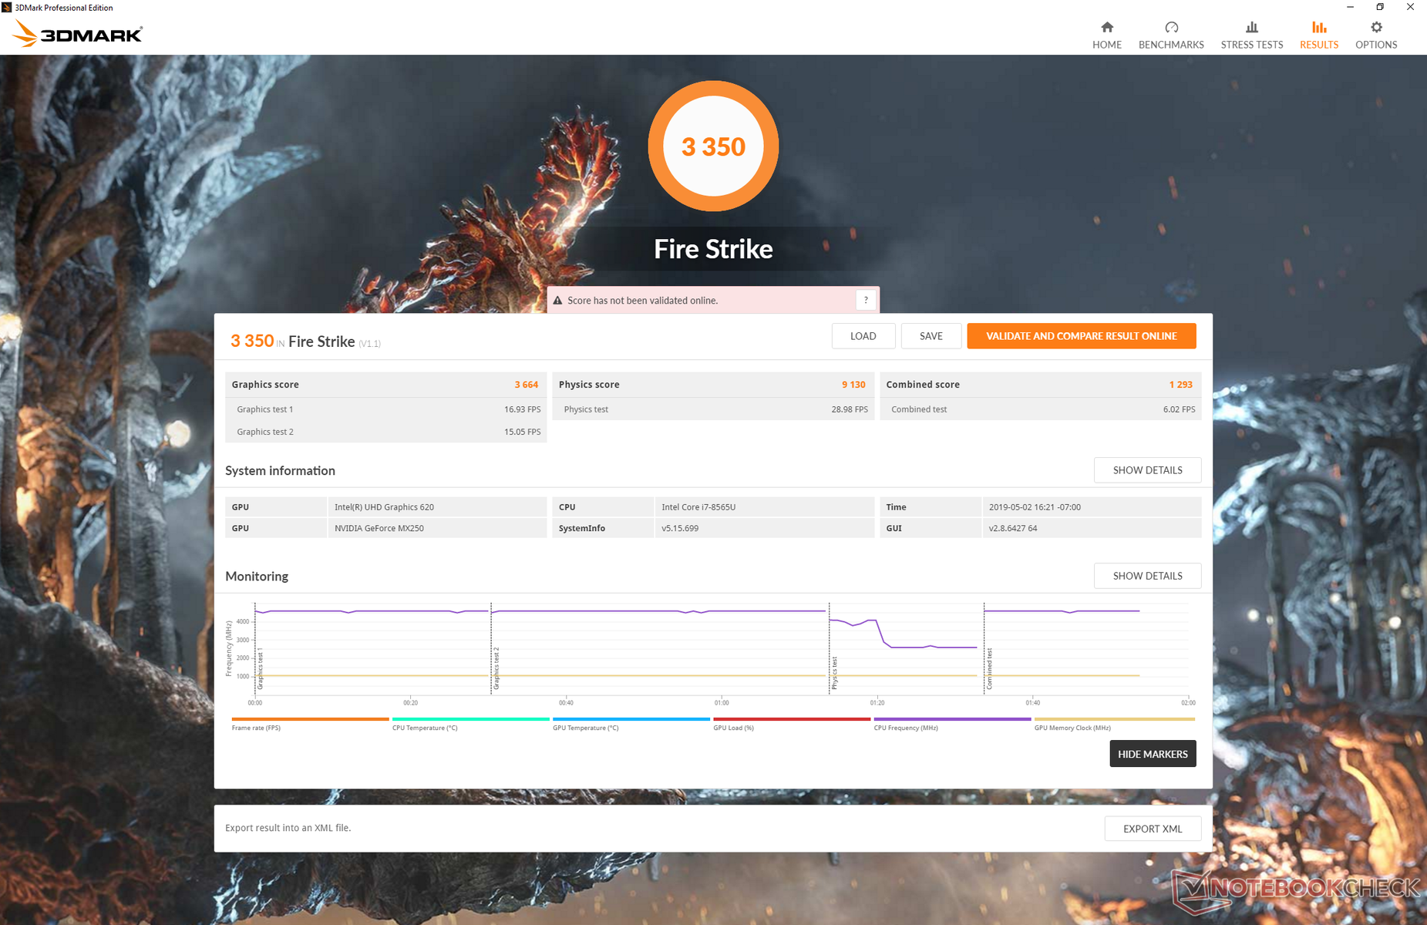
Task: Click the Intel Core i7-8565U entry
Action: (x=698, y=507)
